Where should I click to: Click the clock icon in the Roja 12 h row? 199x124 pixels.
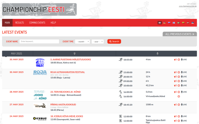179,77
